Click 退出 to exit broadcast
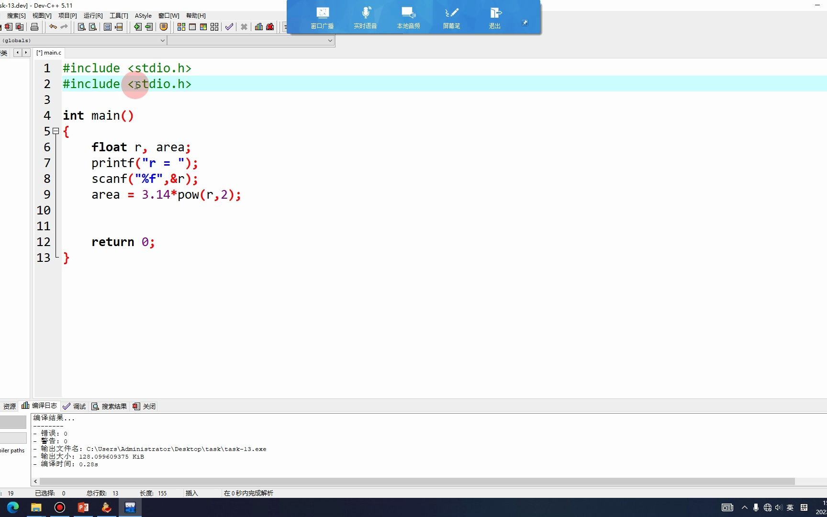This screenshot has width=827, height=517. pyautogui.click(x=495, y=18)
